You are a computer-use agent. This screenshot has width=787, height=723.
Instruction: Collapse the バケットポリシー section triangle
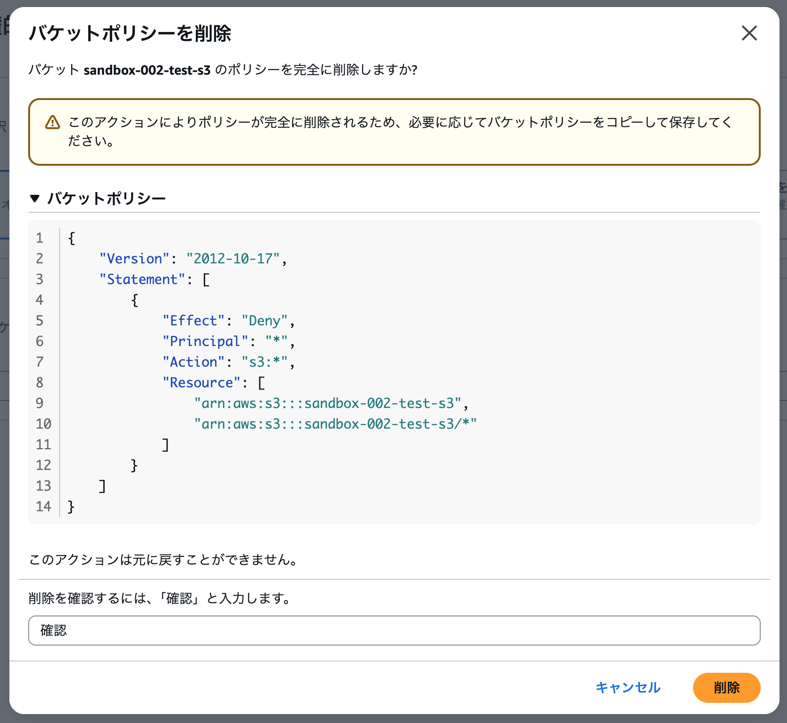click(34, 199)
